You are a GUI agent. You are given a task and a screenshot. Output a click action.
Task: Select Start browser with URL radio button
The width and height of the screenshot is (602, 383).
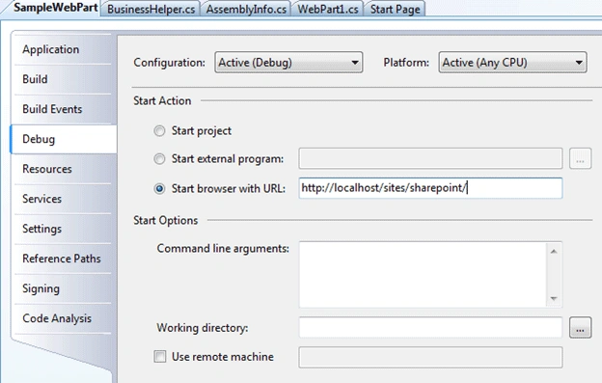159,189
